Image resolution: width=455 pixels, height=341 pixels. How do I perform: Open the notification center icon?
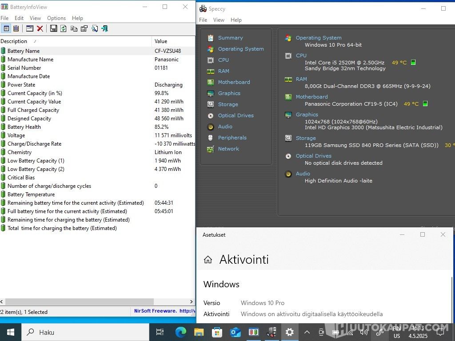pos(440,332)
